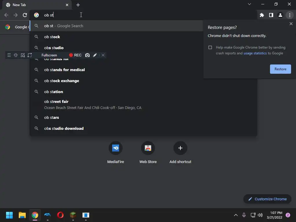The image size is (296, 222).
Task: Open the tab search chevron
Action: [x=249, y=4]
